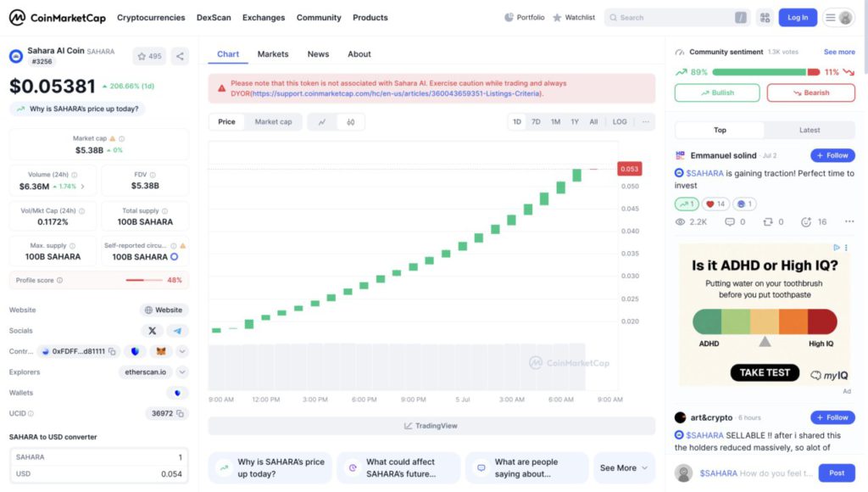The height and width of the screenshot is (492, 868).
Task: Select the Chart tab
Action: (x=228, y=54)
